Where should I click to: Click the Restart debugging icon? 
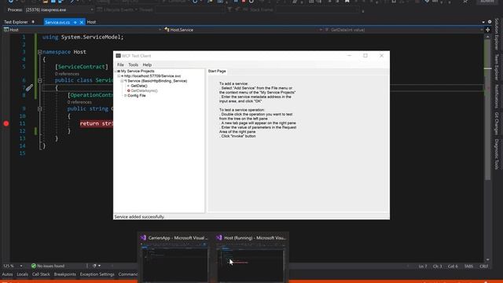251,2
